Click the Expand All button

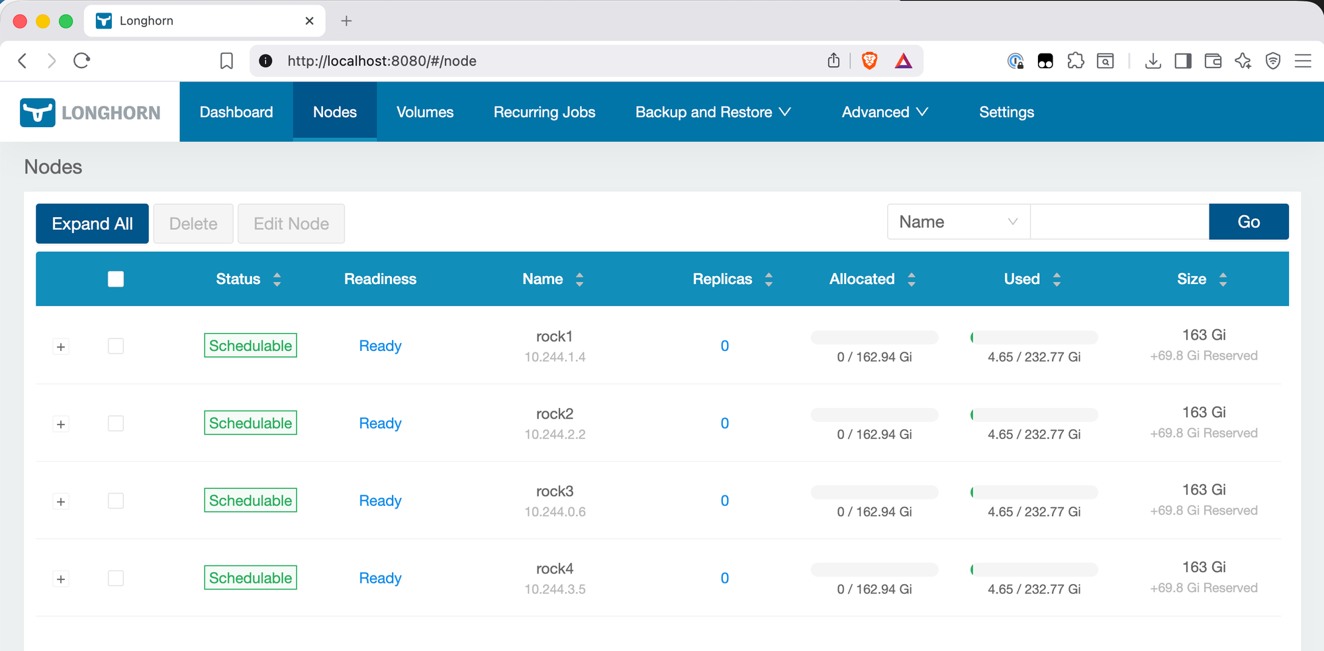click(92, 223)
